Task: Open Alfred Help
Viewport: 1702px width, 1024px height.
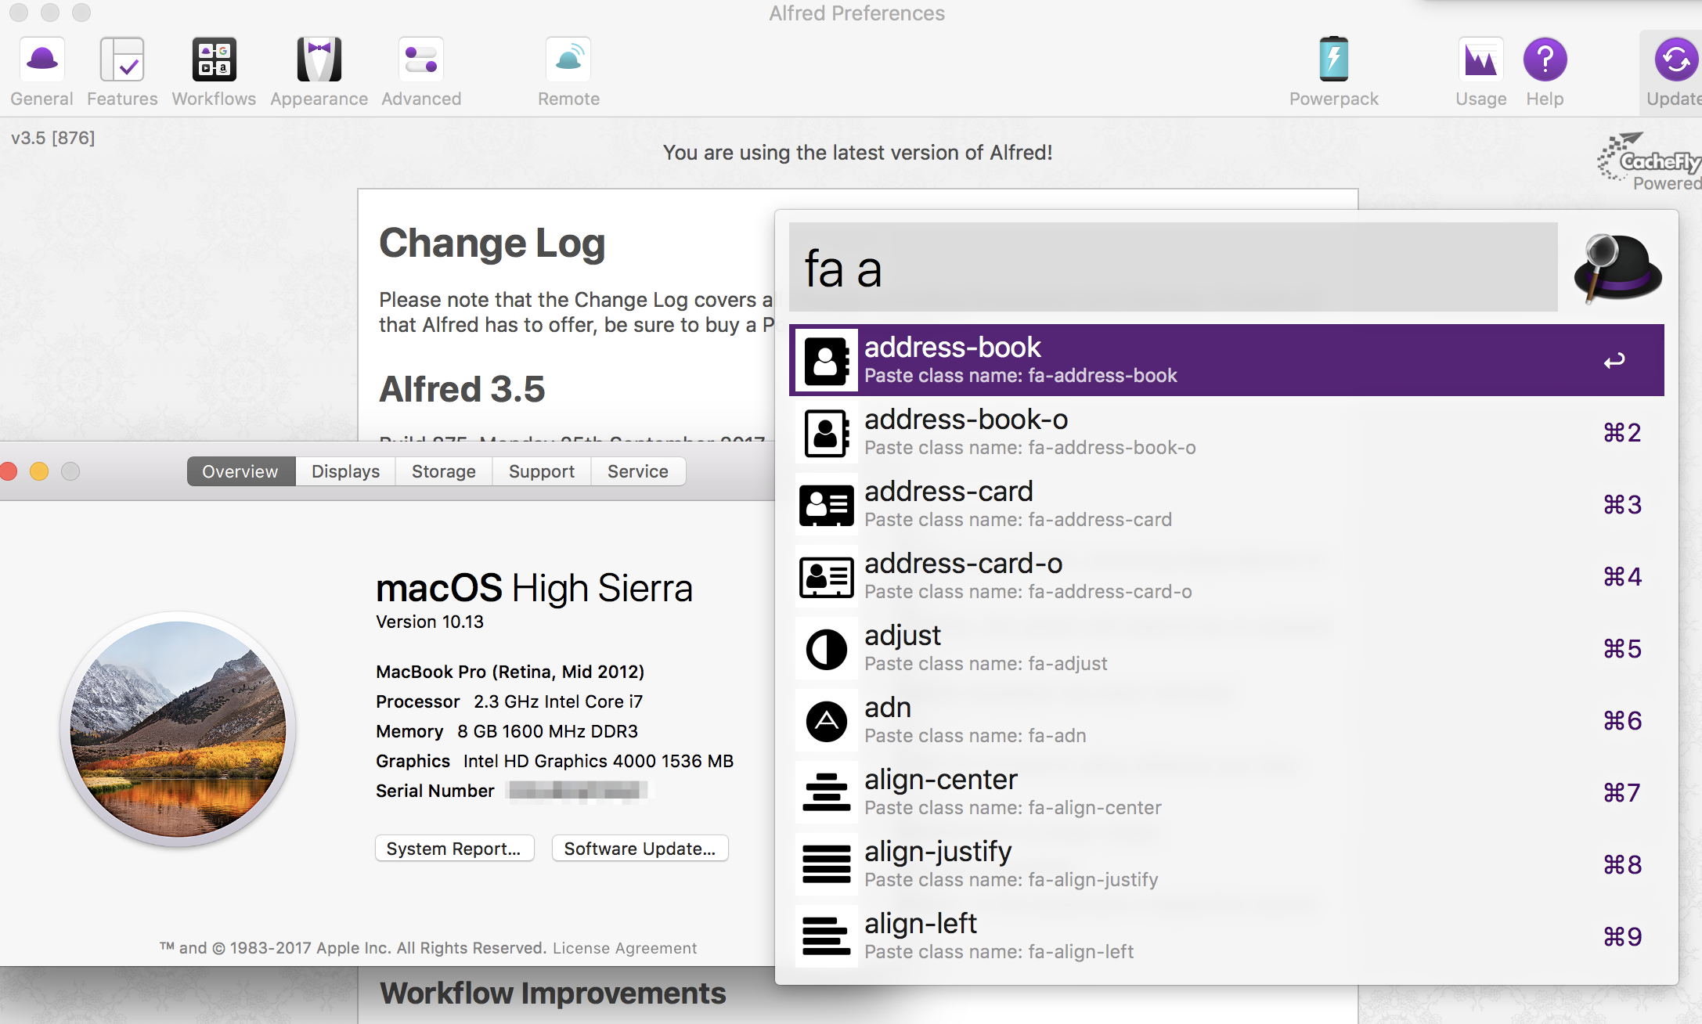Action: point(1545,71)
